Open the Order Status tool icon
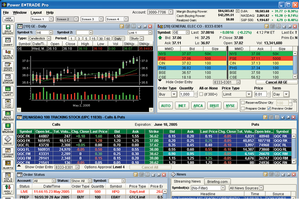The height and width of the screenshot is (199, 299). 8,79
